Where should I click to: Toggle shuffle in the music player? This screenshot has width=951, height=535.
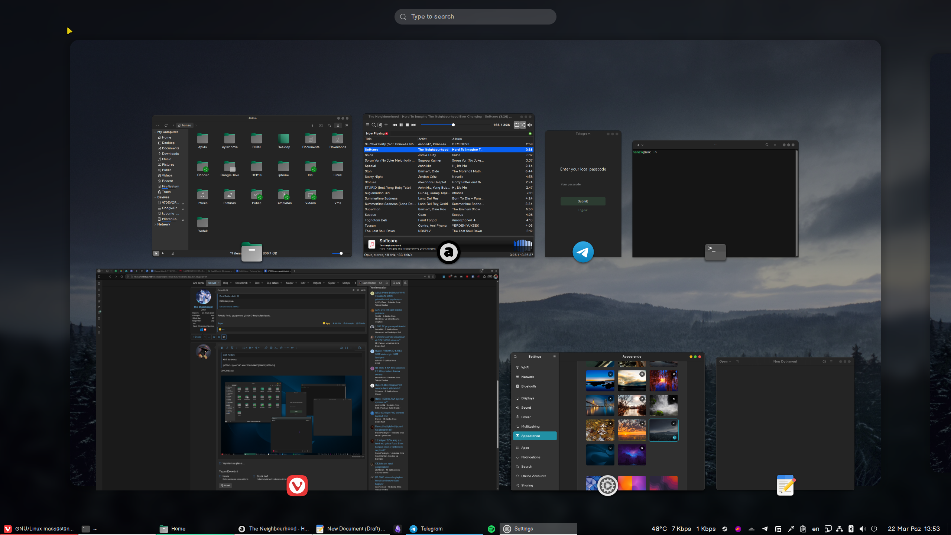pos(523,125)
